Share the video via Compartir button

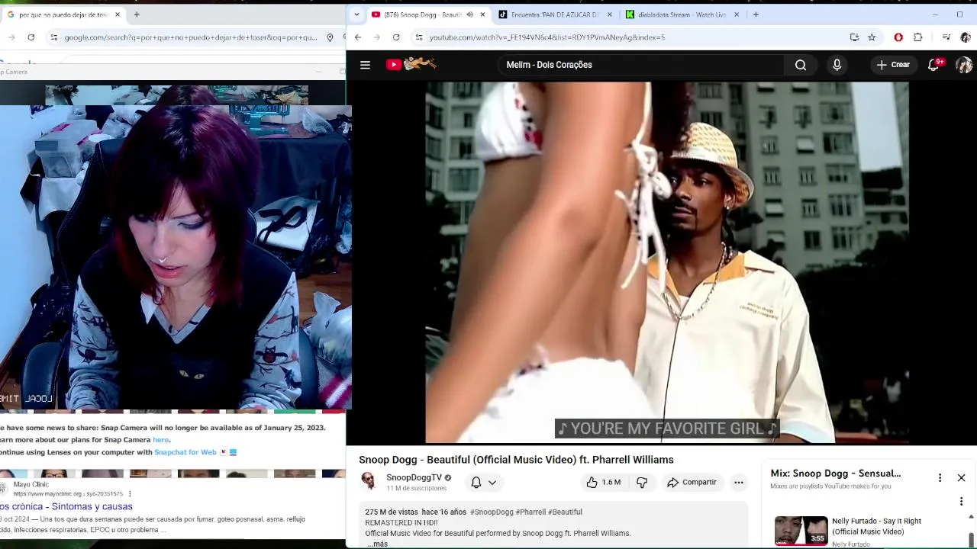pos(692,482)
